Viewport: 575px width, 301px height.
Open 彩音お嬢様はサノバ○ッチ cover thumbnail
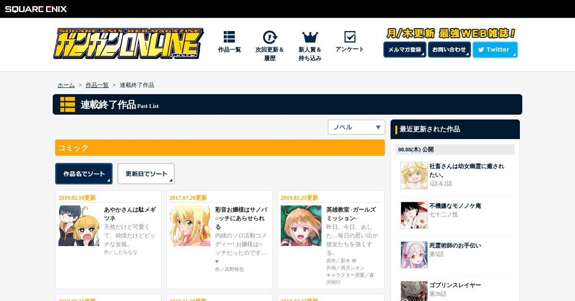190,226
